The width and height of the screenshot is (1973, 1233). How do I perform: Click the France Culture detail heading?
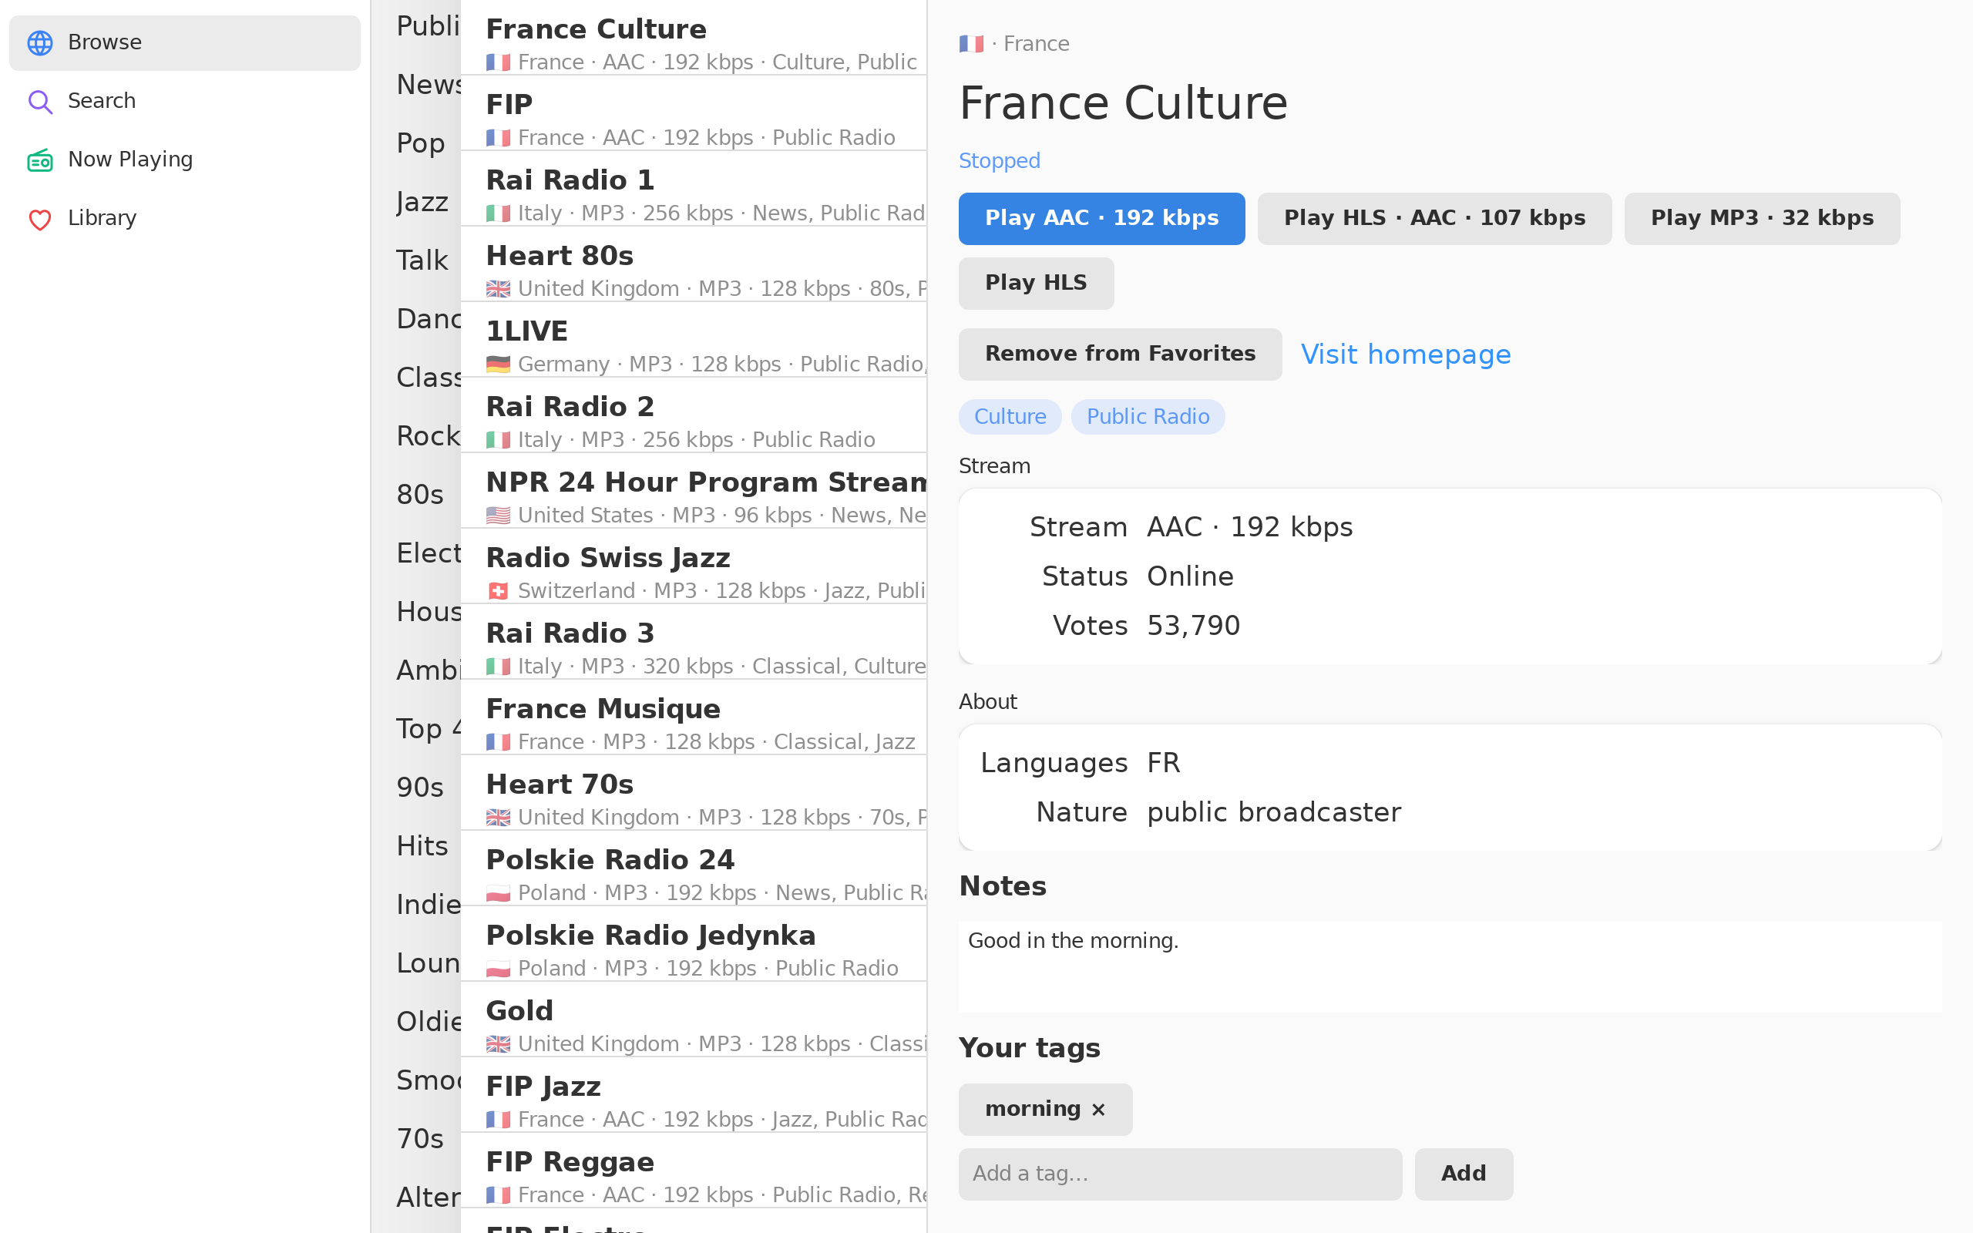1123,103
